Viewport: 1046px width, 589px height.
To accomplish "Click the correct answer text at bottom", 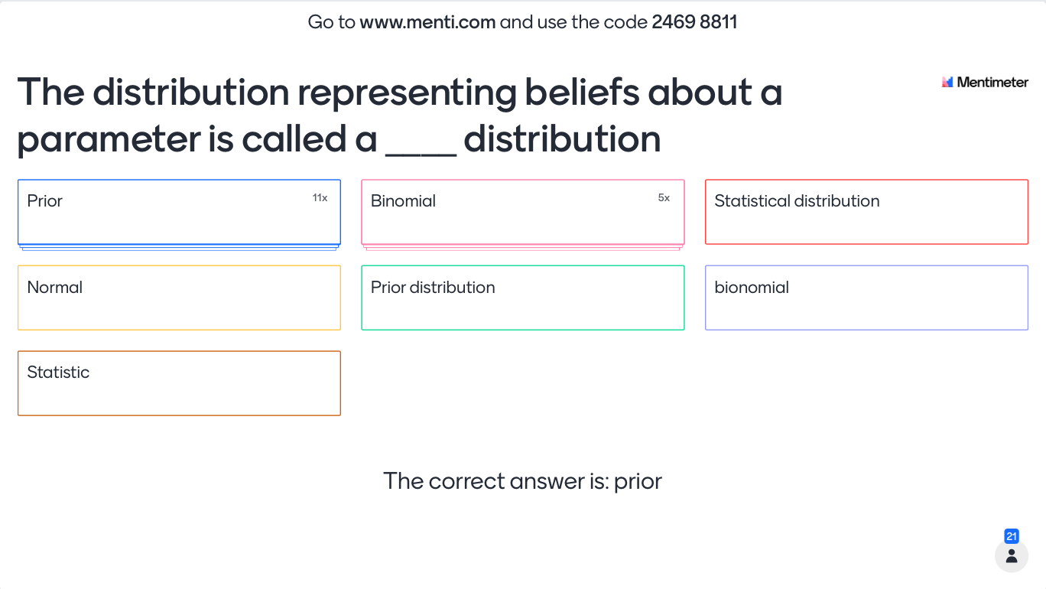I will (x=522, y=481).
